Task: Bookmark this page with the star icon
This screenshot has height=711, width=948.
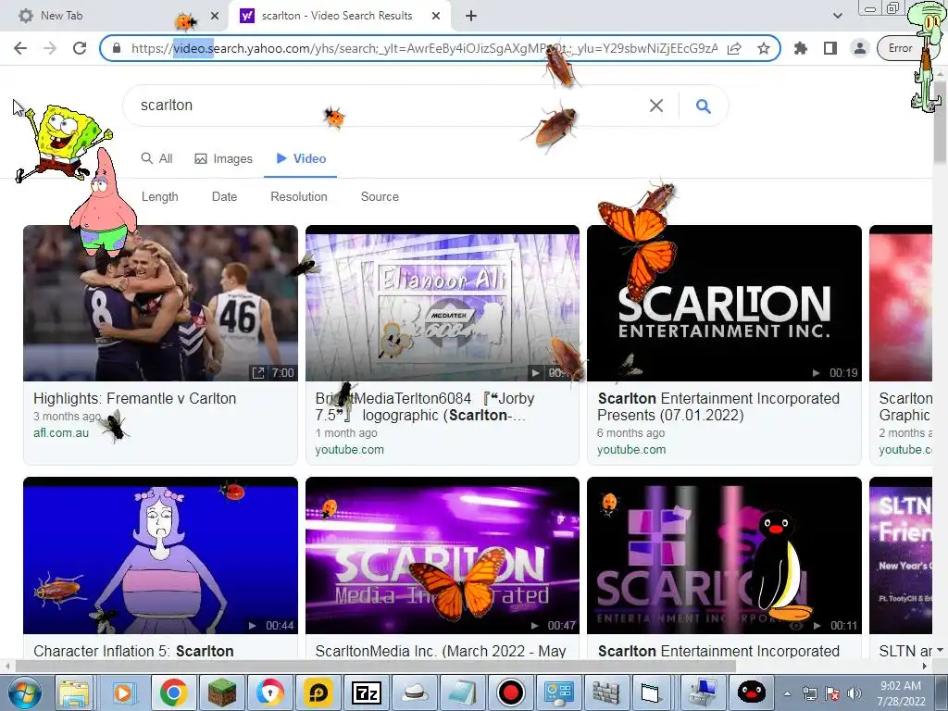Action: pos(764,48)
